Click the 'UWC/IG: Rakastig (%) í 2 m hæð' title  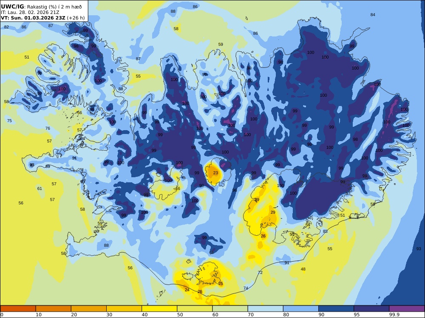(41, 7)
